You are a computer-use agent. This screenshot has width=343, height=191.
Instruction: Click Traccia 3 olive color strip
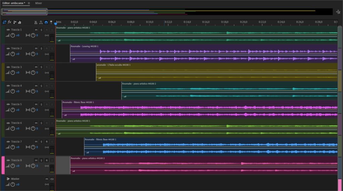point(3,72)
